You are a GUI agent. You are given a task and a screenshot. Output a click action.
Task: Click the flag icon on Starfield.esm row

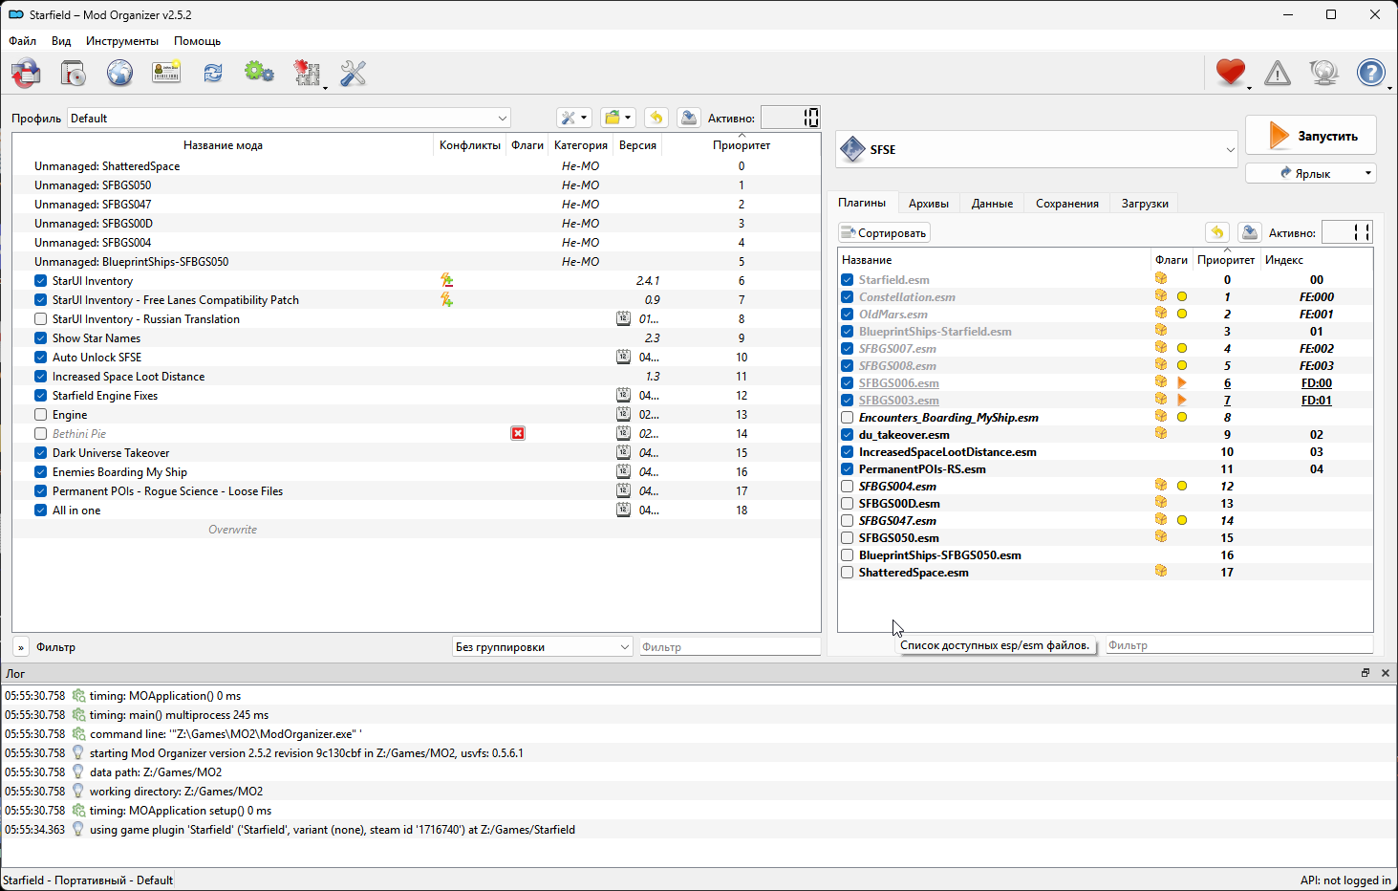(x=1161, y=279)
